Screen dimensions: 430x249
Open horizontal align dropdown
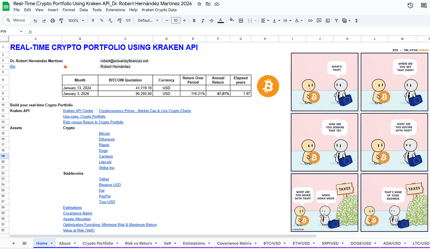click(265, 21)
